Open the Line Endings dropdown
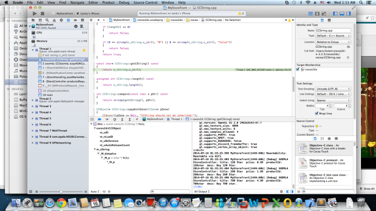 pos(333,94)
